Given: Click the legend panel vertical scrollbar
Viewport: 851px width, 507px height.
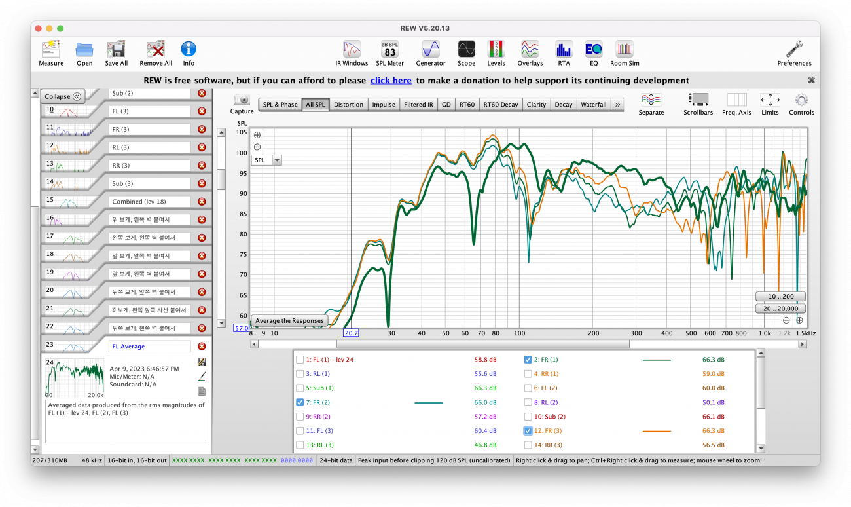Looking at the screenshot, I should click(x=761, y=401).
